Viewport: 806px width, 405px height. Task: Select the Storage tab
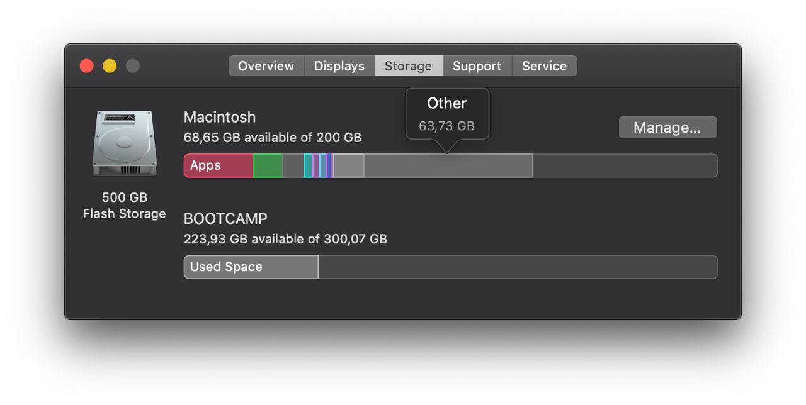(409, 66)
